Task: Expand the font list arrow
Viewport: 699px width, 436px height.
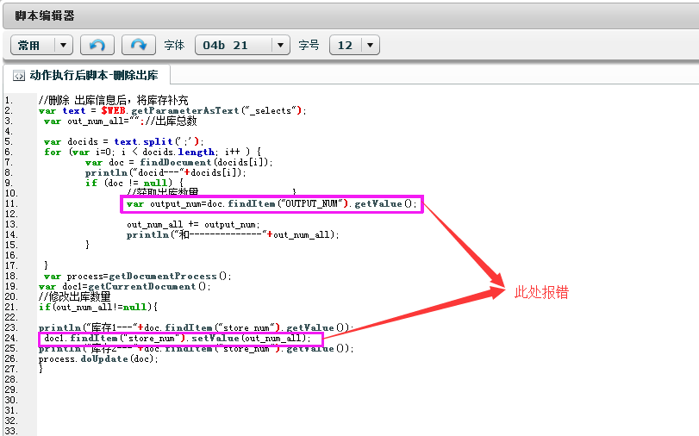Action: tap(280, 45)
